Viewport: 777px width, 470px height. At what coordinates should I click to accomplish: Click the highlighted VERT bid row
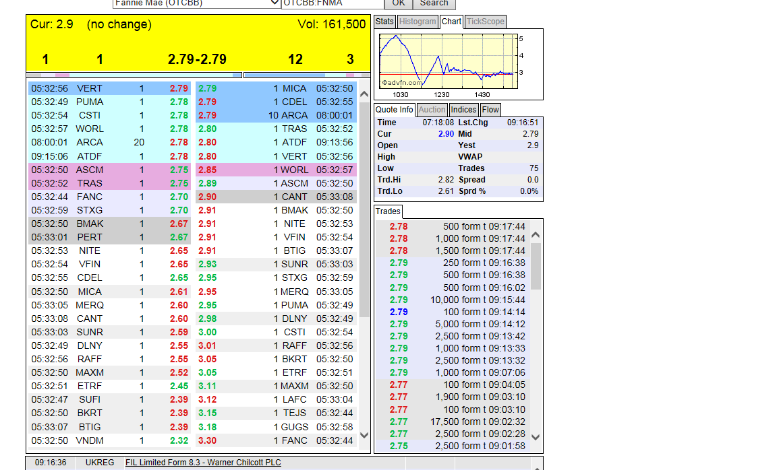tap(101, 88)
